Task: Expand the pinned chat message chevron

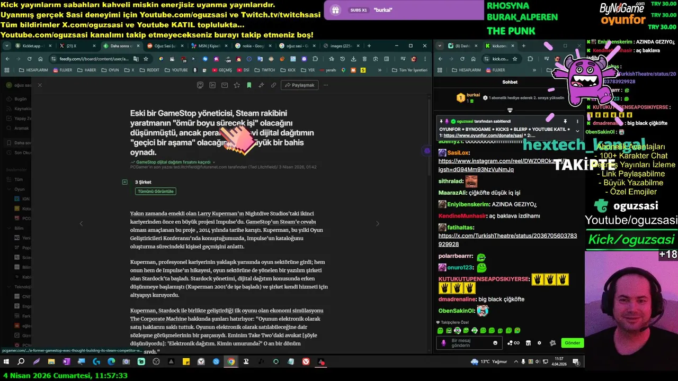Action: point(577,131)
